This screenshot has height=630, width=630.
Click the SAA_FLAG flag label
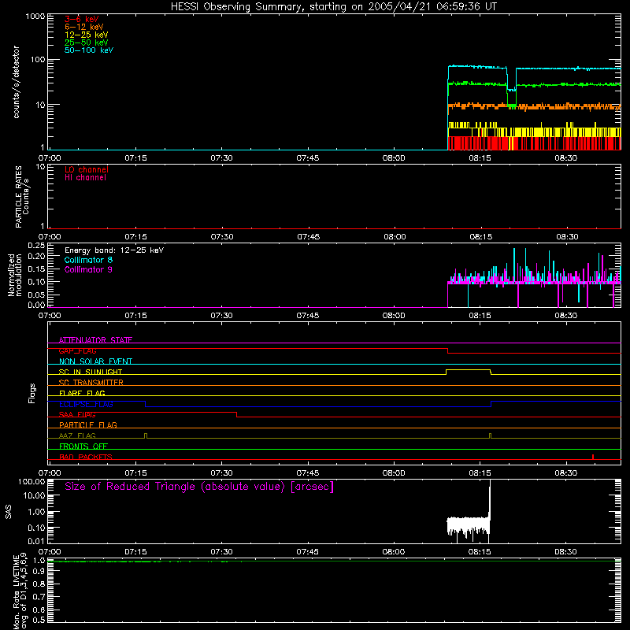pos(77,414)
